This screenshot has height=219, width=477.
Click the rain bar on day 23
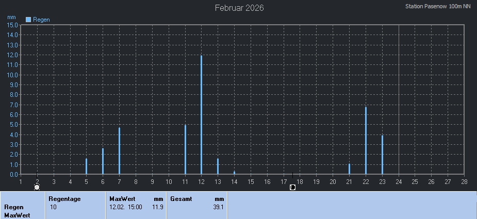382,155
